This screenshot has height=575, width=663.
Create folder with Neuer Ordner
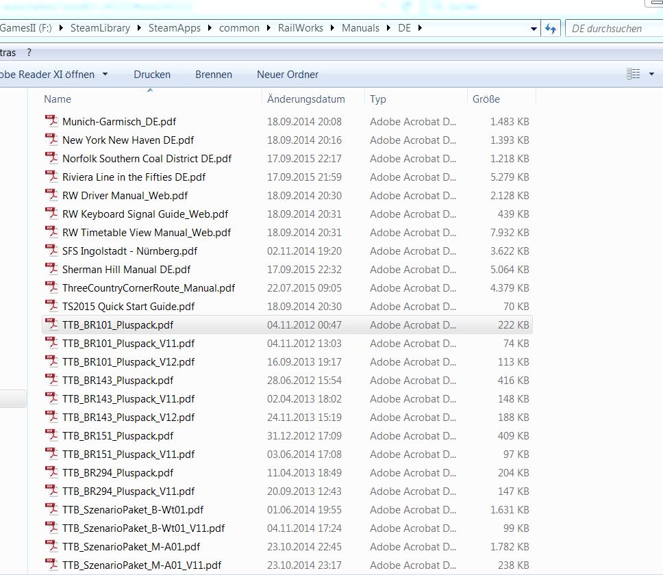tap(288, 75)
